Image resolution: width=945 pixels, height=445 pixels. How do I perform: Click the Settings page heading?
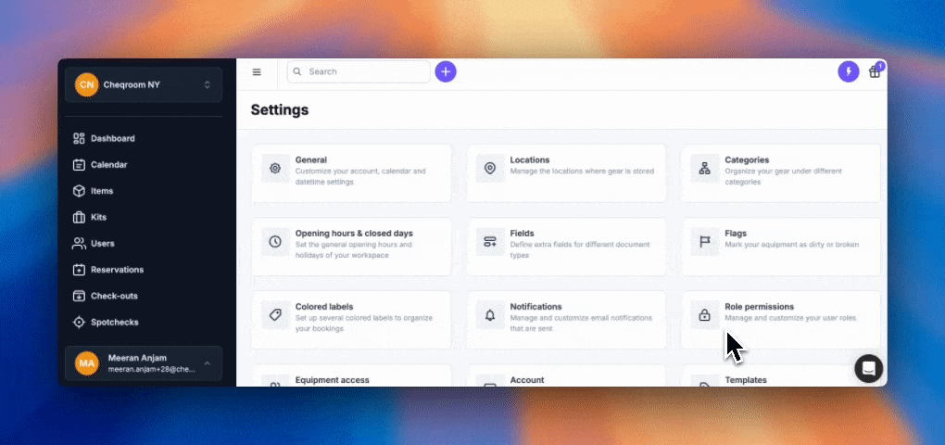(280, 109)
